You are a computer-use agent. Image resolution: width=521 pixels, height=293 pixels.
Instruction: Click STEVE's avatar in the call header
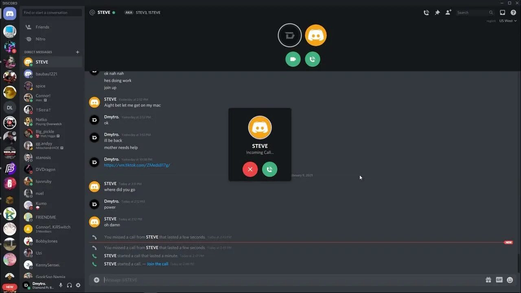tap(316, 35)
